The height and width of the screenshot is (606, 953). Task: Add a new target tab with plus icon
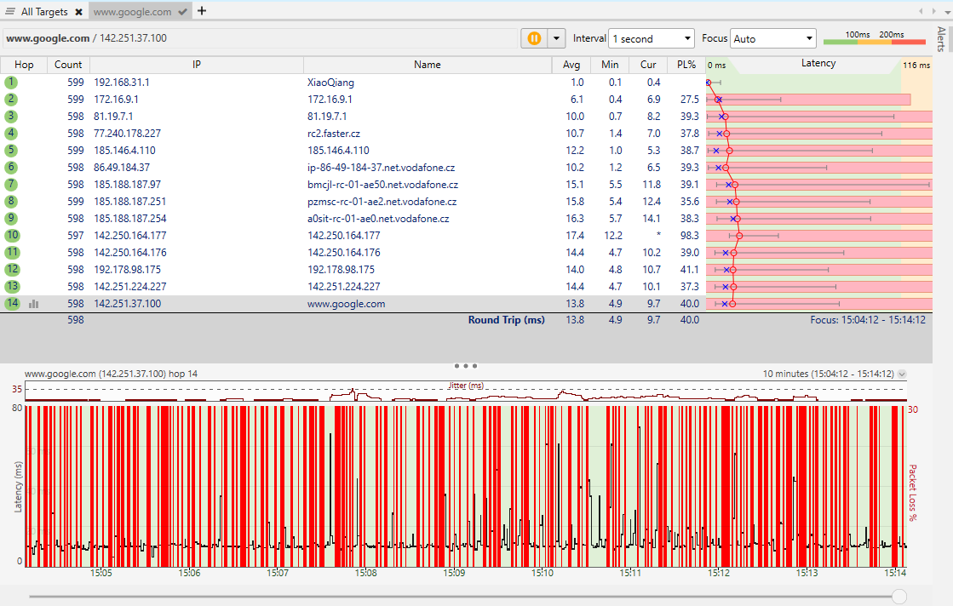(202, 11)
